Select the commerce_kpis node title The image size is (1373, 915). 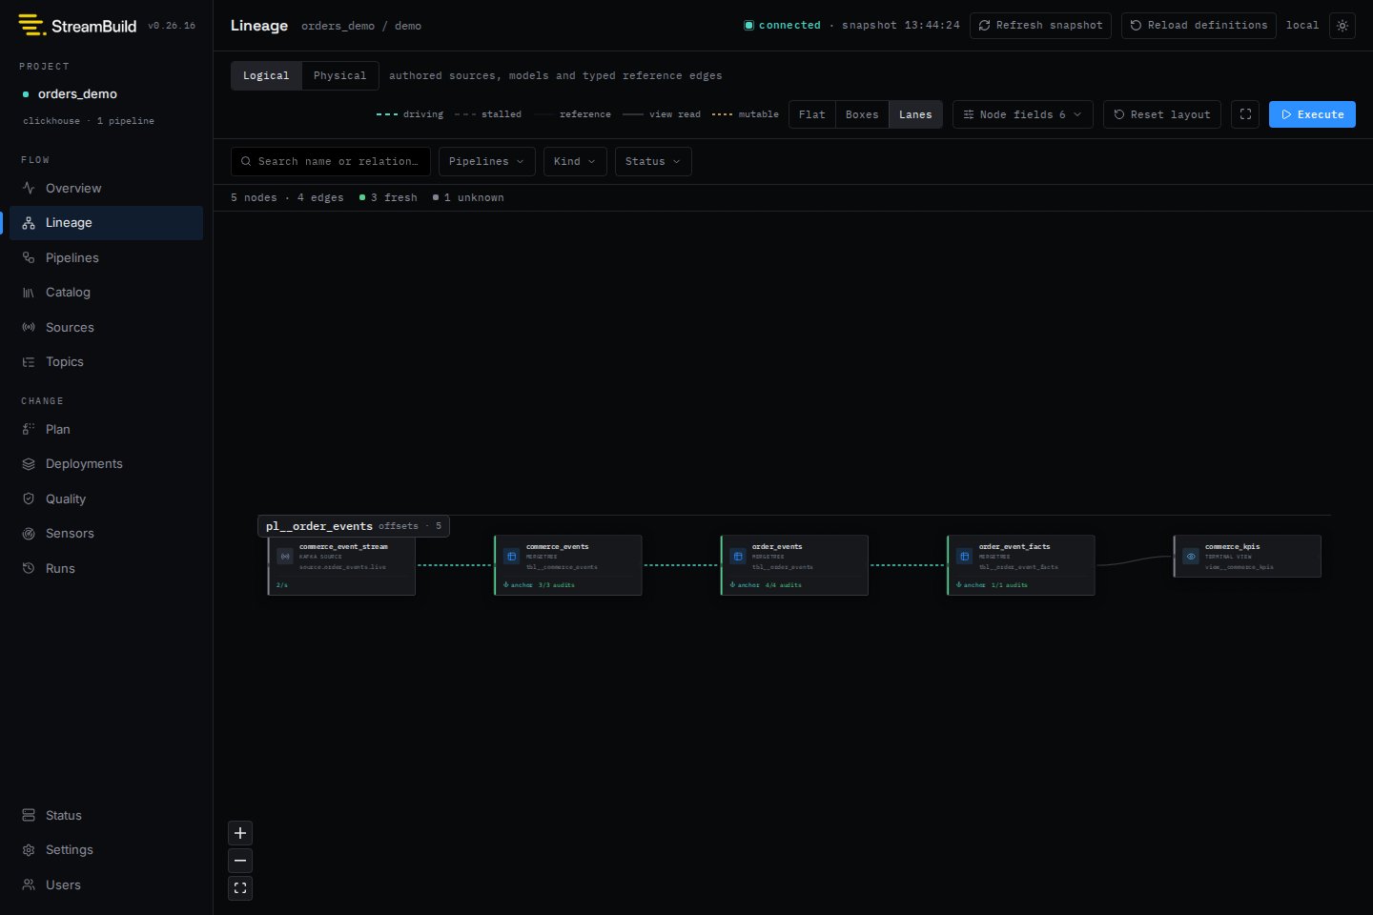click(x=1233, y=547)
